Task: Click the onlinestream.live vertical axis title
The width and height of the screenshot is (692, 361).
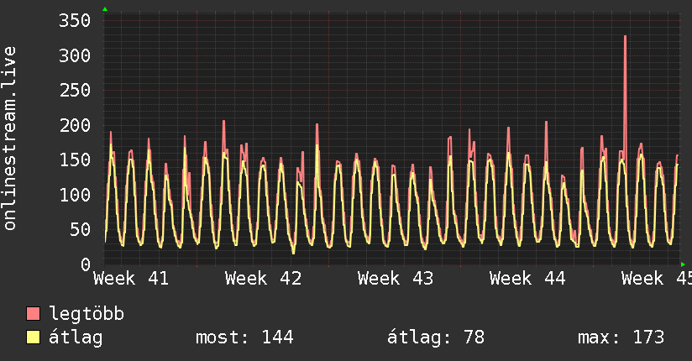Action: pyautogui.click(x=10, y=139)
